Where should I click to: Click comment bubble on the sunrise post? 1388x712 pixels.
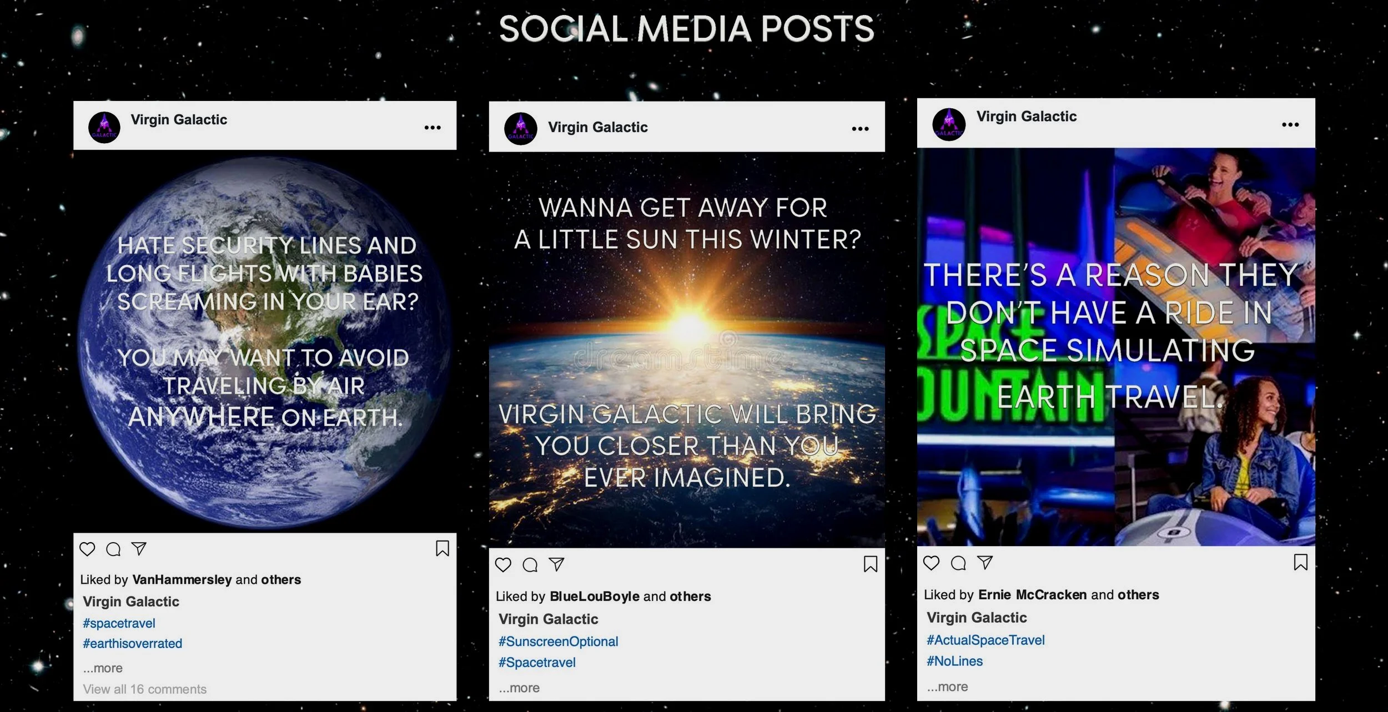(530, 565)
